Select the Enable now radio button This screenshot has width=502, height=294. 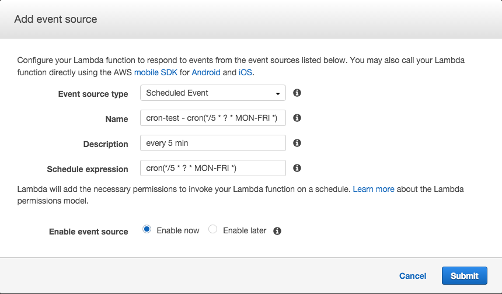[x=147, y=229]
